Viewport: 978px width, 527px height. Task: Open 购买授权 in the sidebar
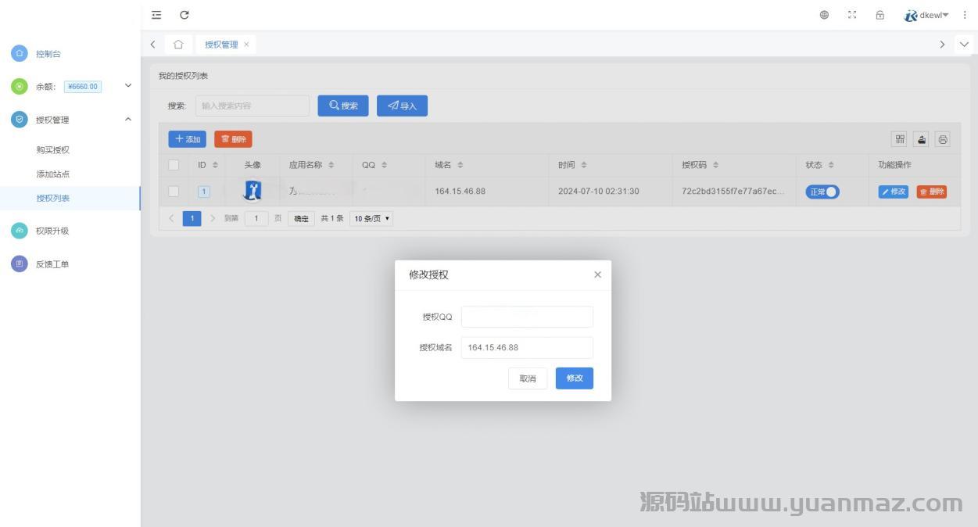[x=53, y=150]
